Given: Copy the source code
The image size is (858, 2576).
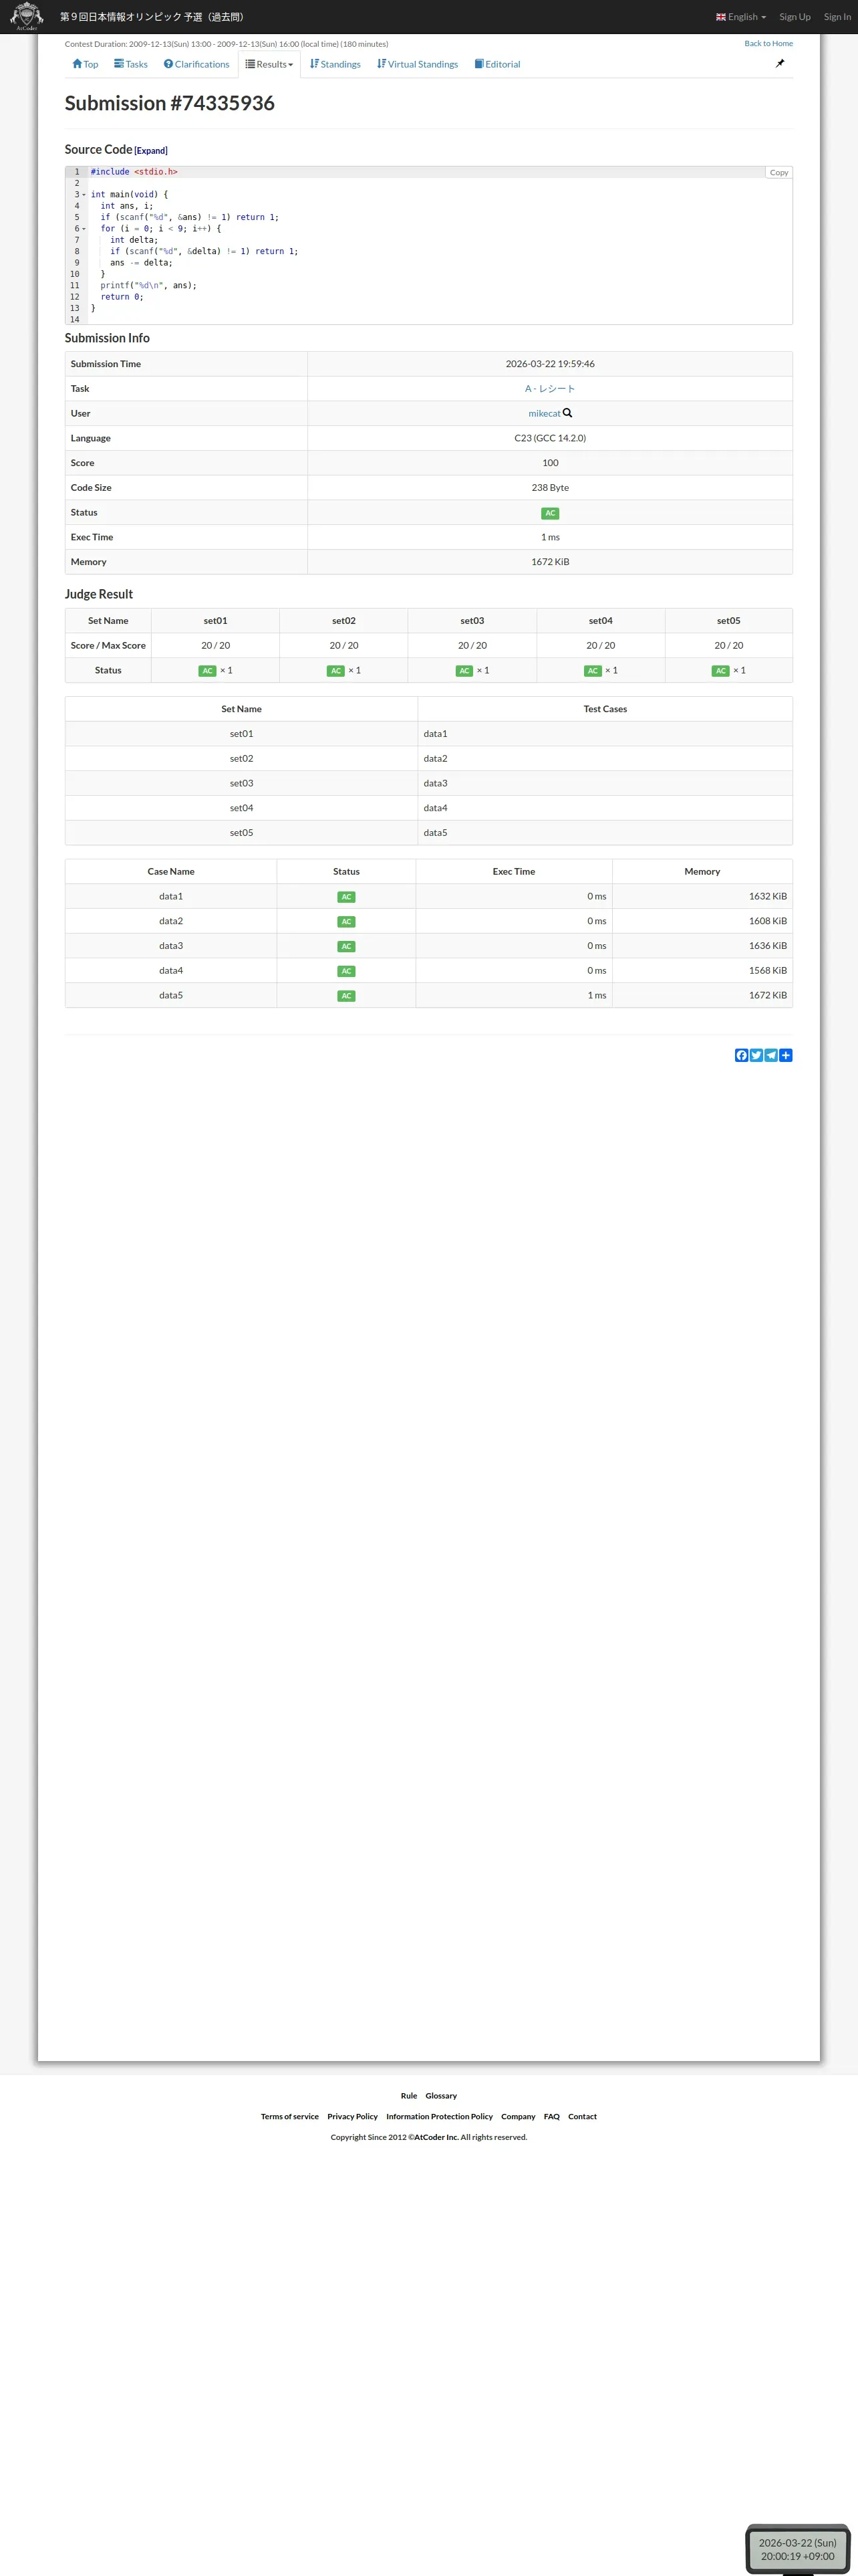Looking at the screenshot, I should click(x=778, y=173).
